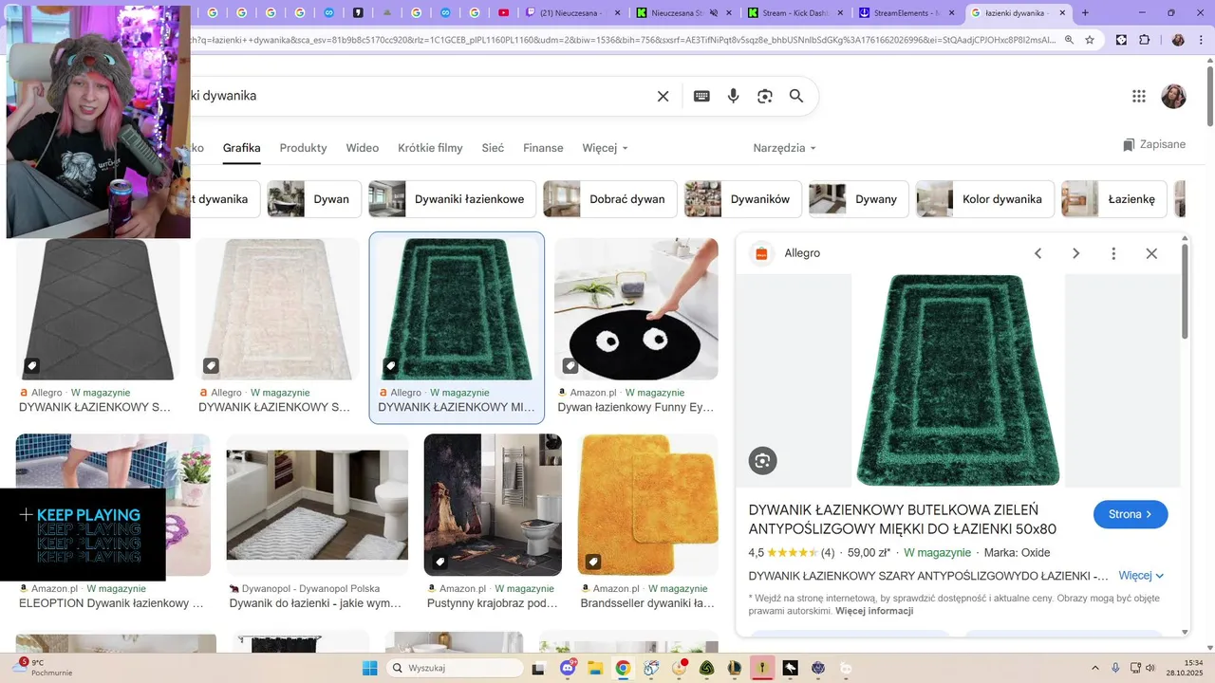1215x683 pixels.
Task: Open League of Legends from the taskbar
Action: (x=734, y=668)
